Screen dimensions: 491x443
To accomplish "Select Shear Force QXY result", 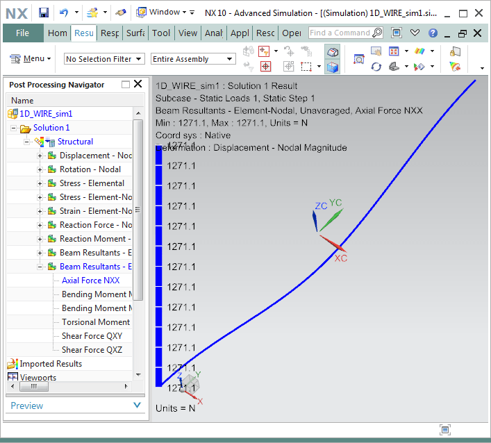I will point(92,336).
